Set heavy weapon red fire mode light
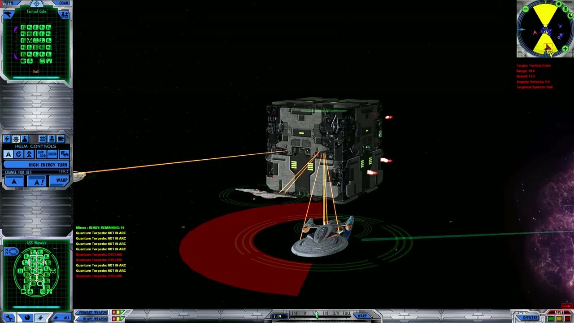This screenshot has height=323, width=574. (x=114, y=319)
